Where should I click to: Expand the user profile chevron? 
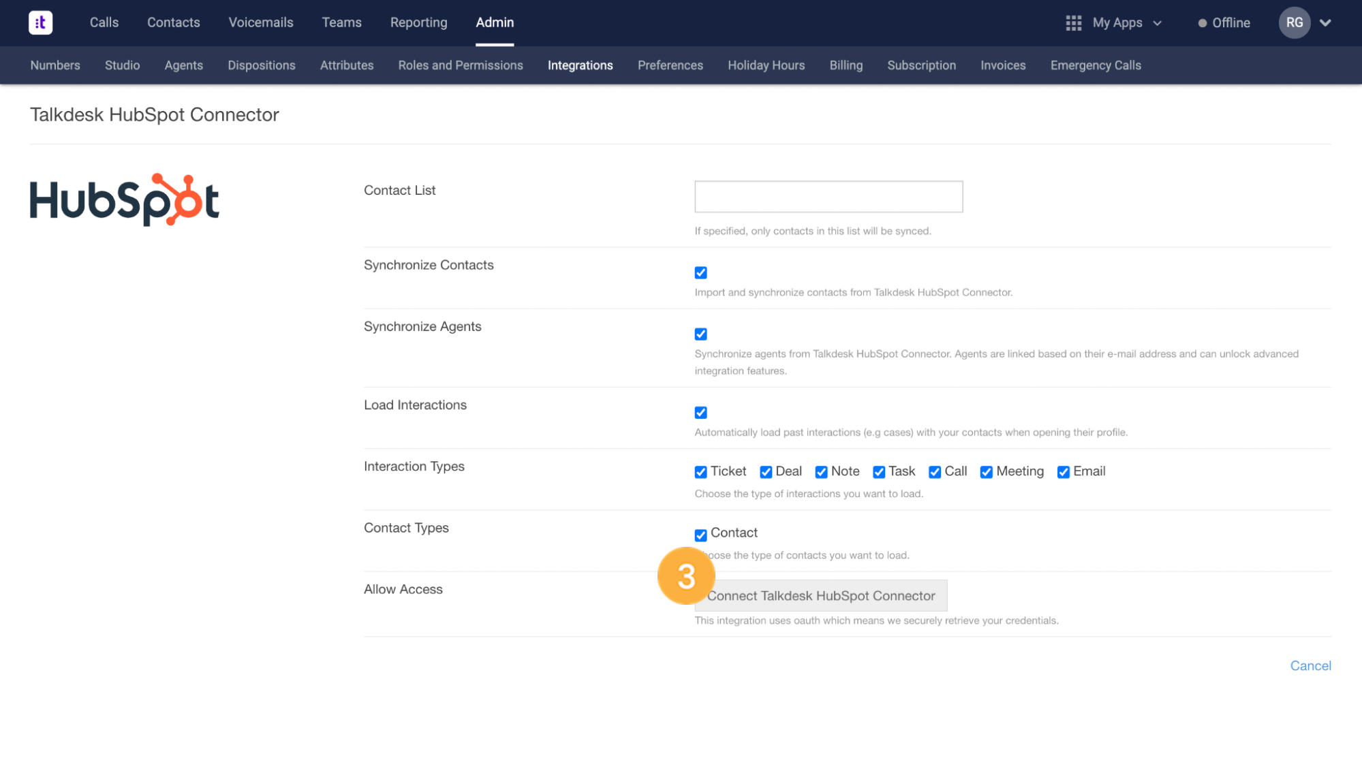(x=1325, y=23)
